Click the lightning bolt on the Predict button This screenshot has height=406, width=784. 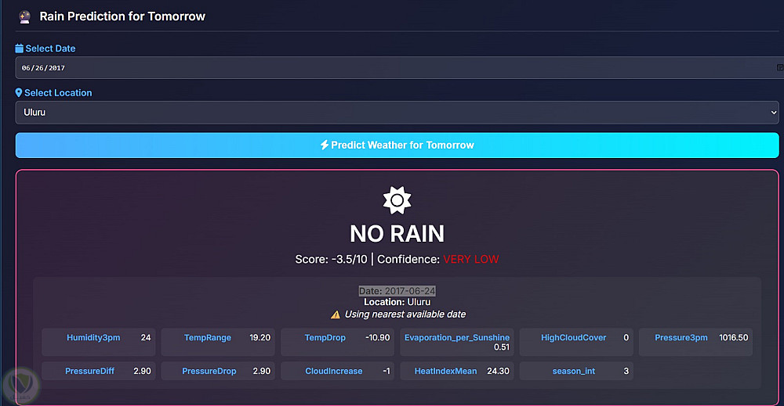325,146
